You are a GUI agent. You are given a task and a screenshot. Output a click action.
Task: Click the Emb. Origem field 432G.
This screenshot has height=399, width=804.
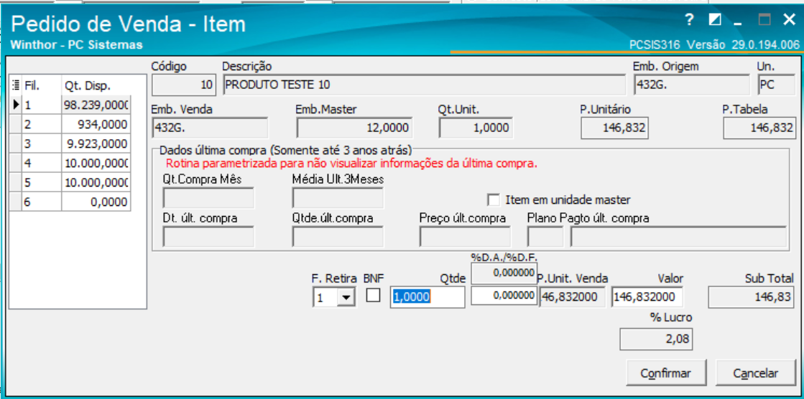(x=692, y=85)
